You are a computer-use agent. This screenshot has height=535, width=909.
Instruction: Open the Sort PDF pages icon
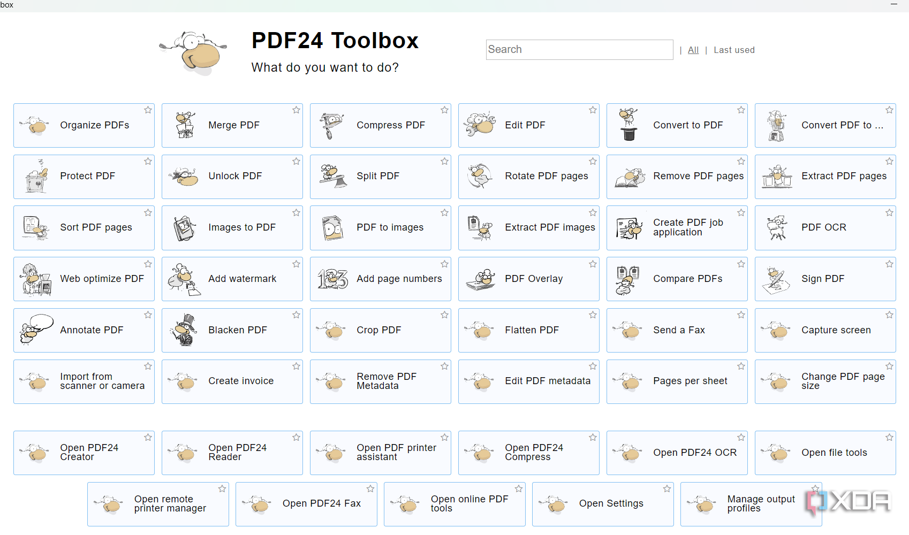tap(35, 228)
